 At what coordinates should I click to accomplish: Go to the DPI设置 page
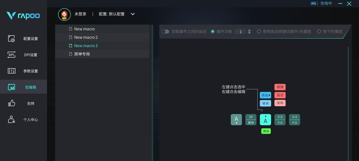[x=23, y=55]
